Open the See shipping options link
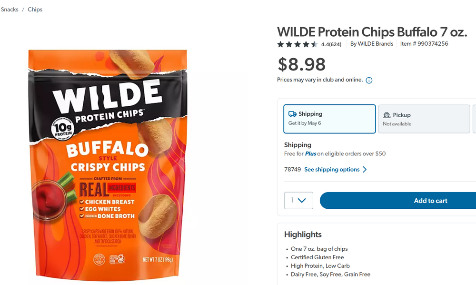This screenshot has width=476, height=285. tap(332, 170)
